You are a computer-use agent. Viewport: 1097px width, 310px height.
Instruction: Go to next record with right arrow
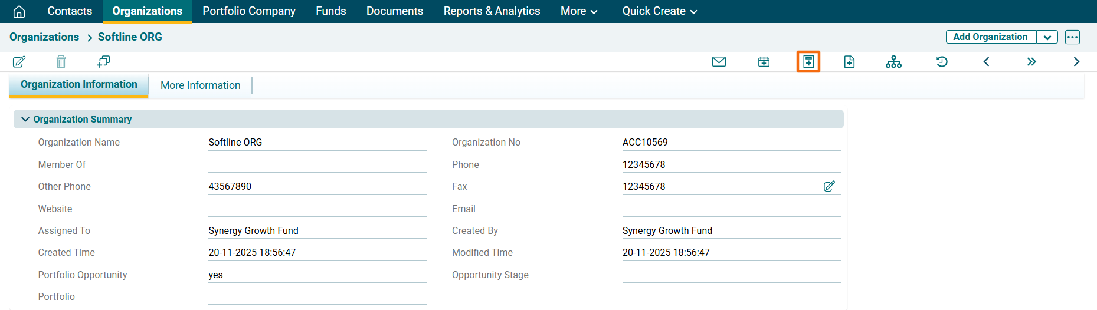click(x=1076, y=62)
